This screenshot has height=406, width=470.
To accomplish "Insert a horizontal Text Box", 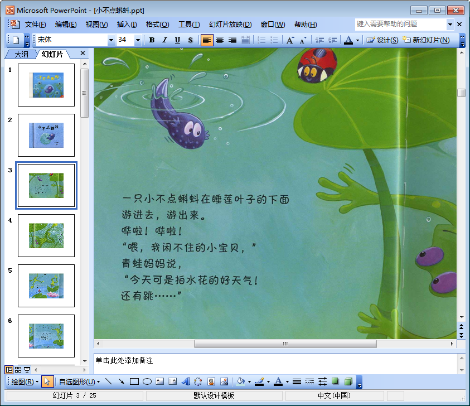I will (160, 381).
